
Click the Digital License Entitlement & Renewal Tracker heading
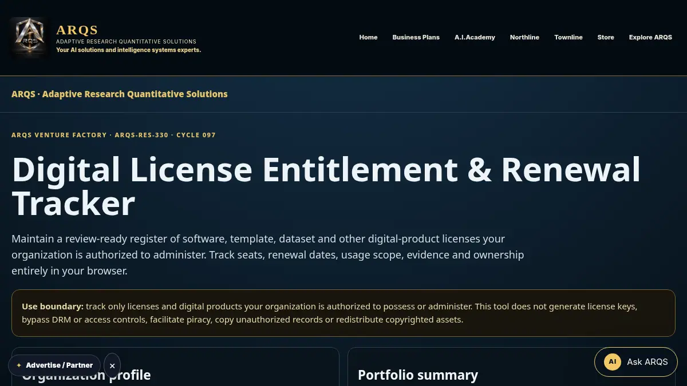click(326, 186)
